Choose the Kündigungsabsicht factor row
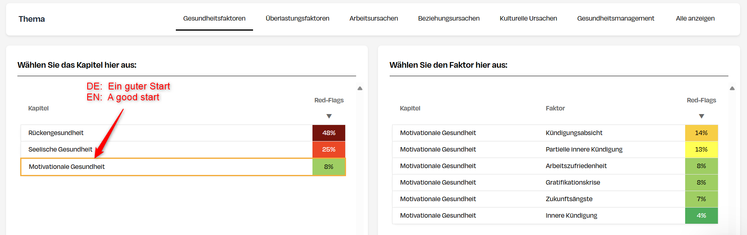747x235 pixels. point(574,133)
